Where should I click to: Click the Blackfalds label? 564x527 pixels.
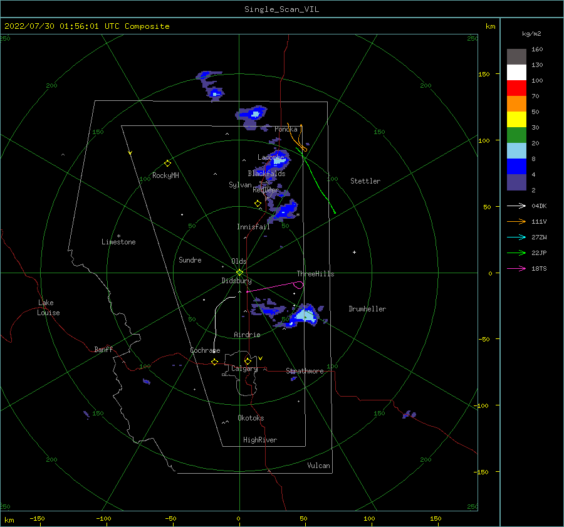266,174
